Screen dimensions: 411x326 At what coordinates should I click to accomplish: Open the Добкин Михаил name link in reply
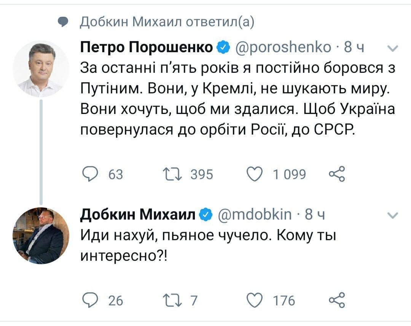coord(139,215)
